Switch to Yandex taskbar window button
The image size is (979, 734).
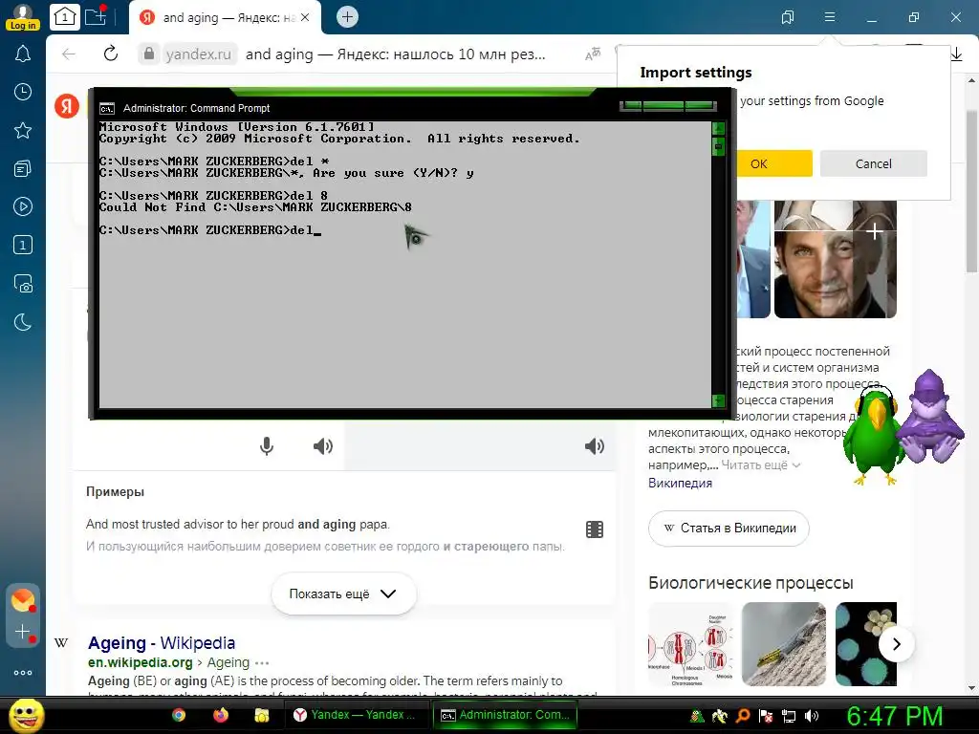(356, 715)
